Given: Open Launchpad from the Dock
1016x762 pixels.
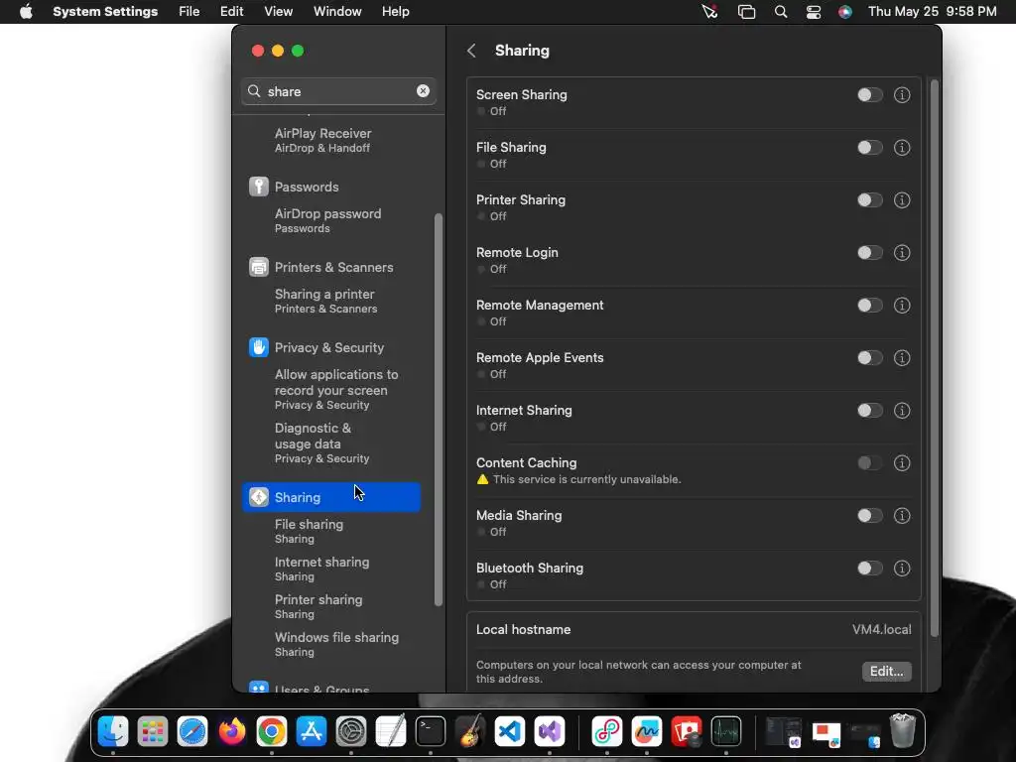Looking at the screenshot, I should [x=153, y=731].
